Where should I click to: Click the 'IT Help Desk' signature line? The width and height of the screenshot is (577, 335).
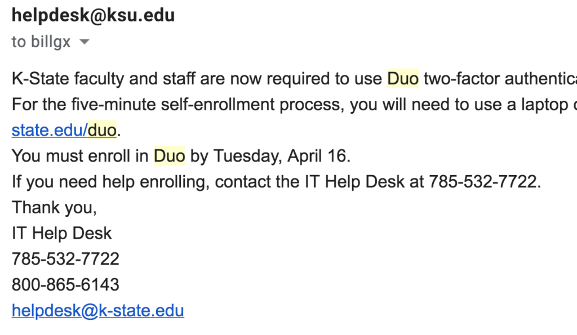[61, 234]
